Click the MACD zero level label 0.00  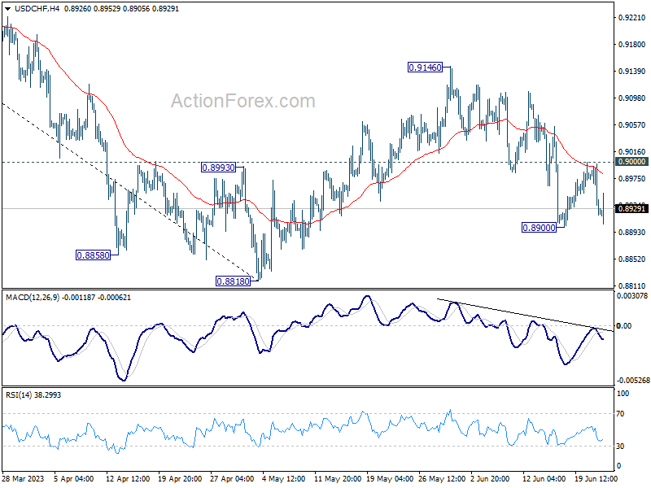[624, 326]
